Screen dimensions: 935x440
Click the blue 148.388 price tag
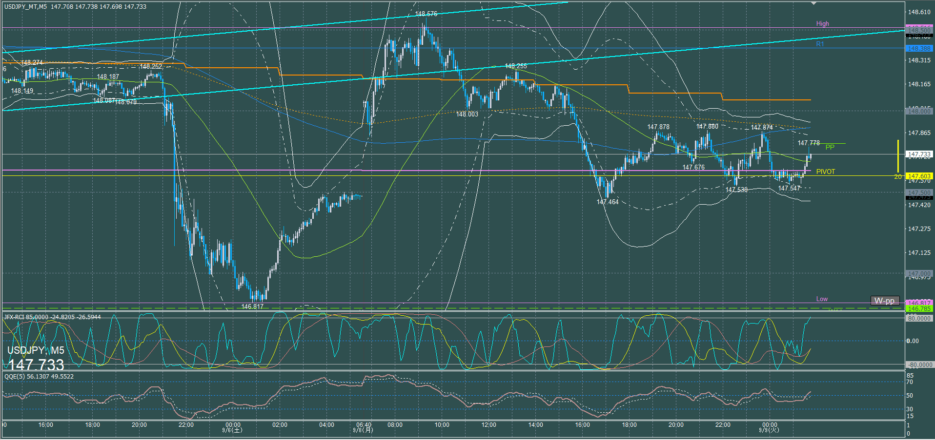pos(919,49)
